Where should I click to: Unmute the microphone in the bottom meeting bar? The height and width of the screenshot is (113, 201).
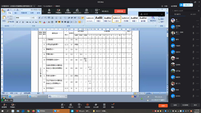pyautogui.click(x=4, y=106)
